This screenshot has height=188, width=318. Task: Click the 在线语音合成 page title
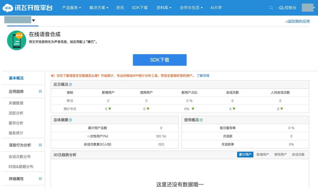(x=45, y=34)
